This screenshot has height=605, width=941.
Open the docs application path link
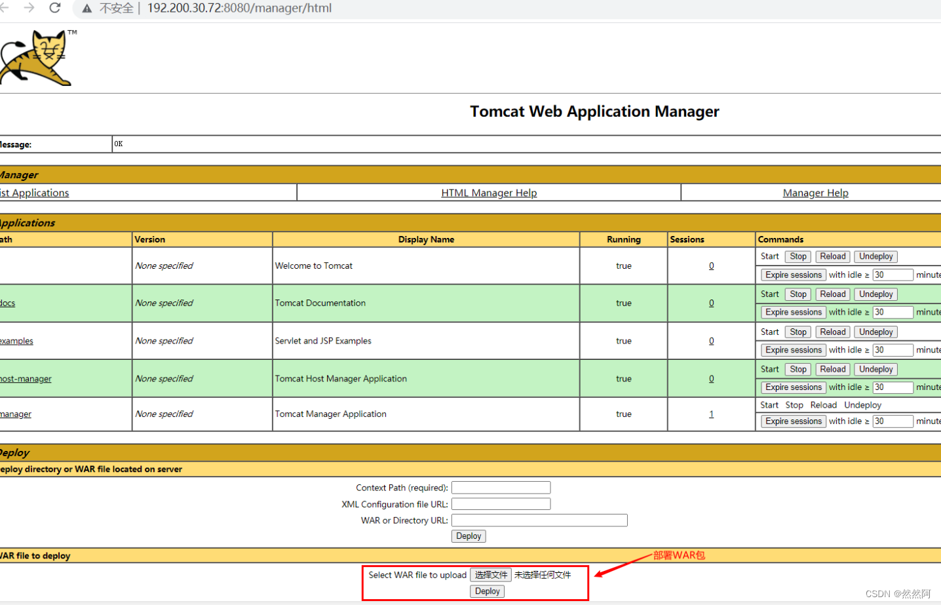click(7, 303)
